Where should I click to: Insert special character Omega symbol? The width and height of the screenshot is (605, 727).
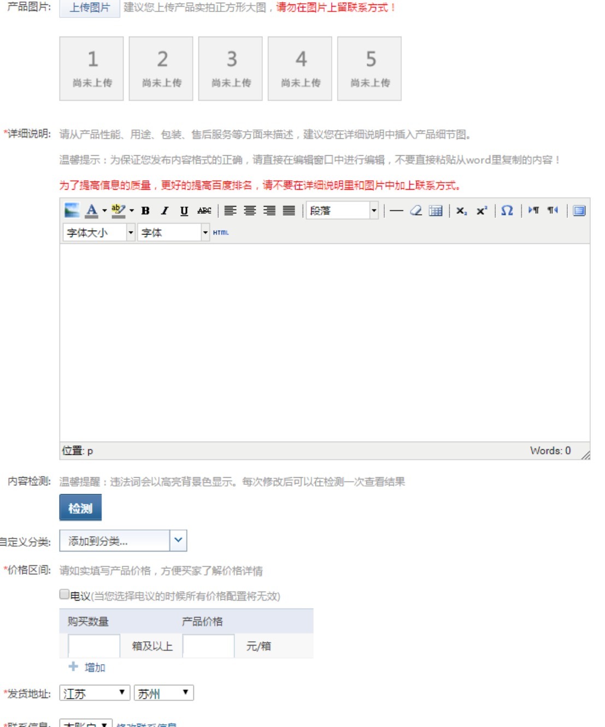click(x=507, y=210)
